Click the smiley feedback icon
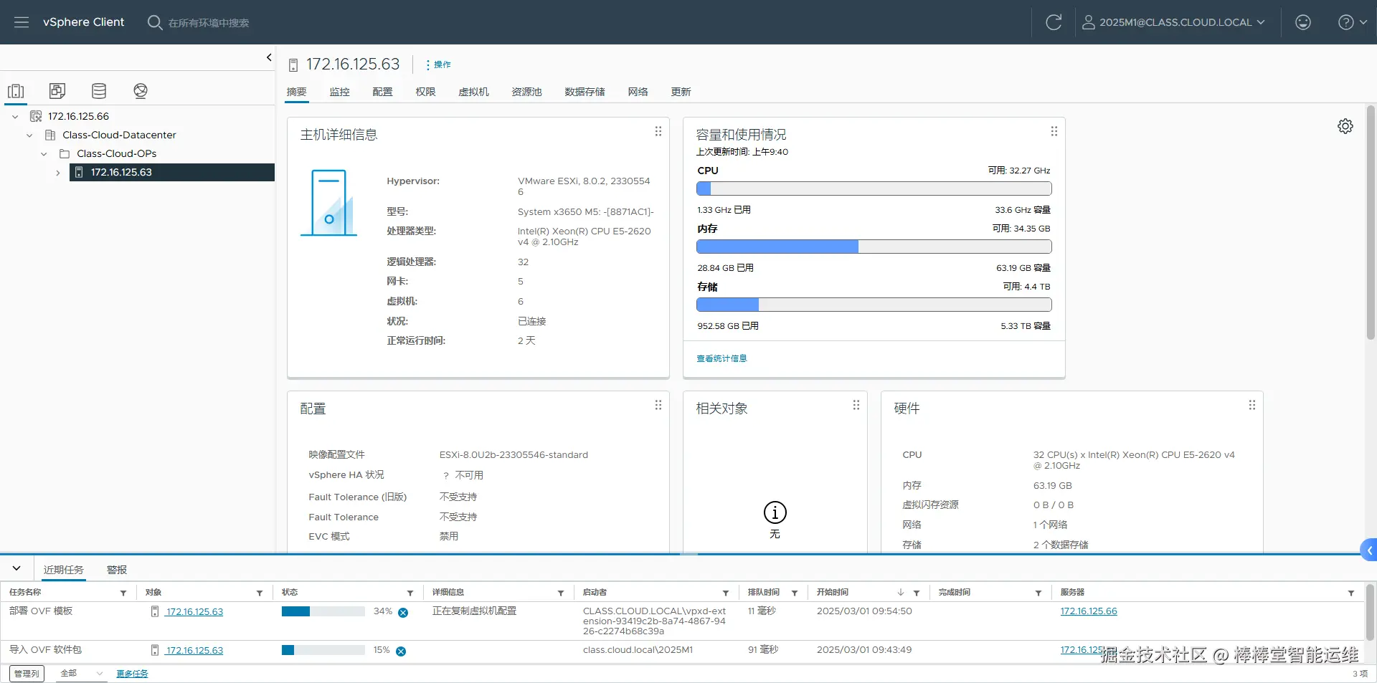This screenshot has width=1377, height=683. point(1303,22)
